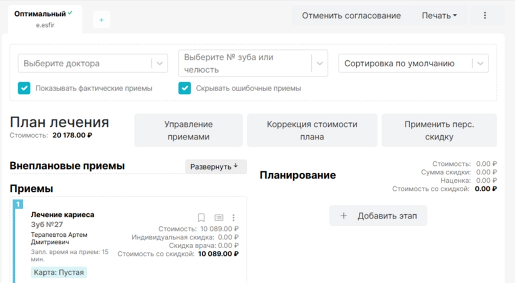Image resolution: width=515 pixels, height=283 pixels.
Task: Click Управление приемами button
Action: click(188, 130)
